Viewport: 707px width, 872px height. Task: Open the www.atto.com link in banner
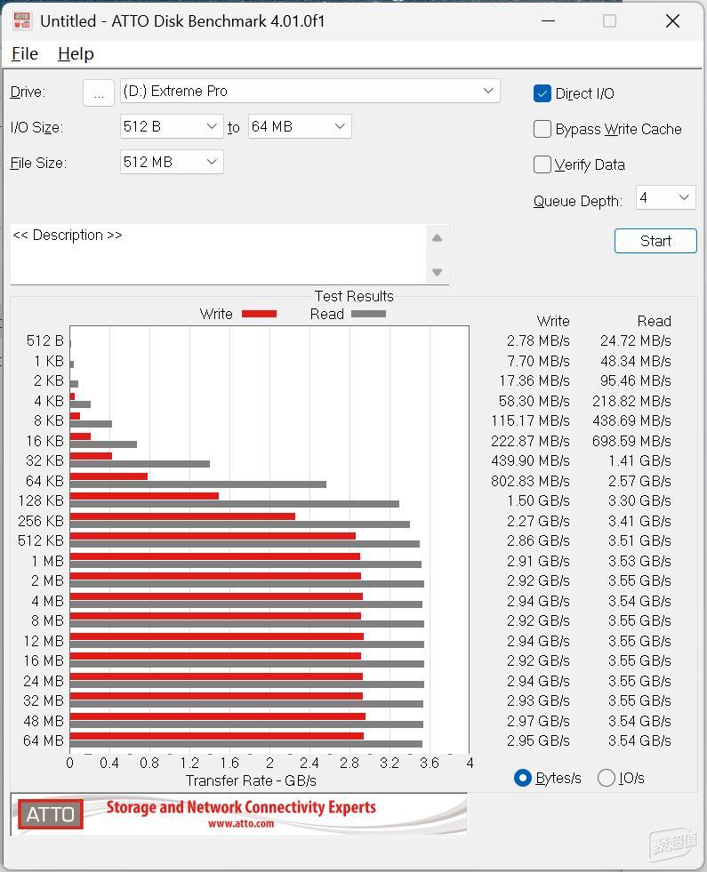pos(241,824)
